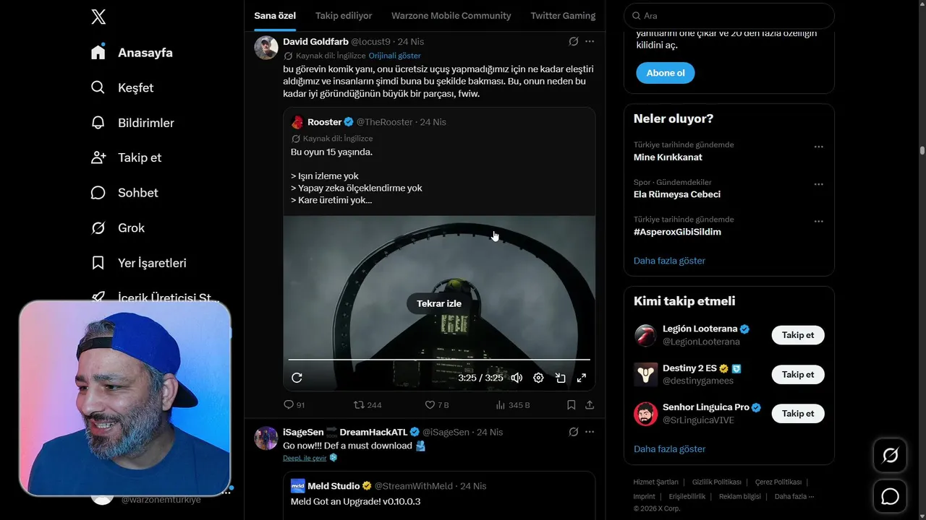
Task: Click Orijinali göster link
Action: coord(394,56)
